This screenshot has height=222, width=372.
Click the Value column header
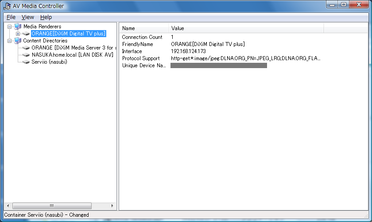246,28
